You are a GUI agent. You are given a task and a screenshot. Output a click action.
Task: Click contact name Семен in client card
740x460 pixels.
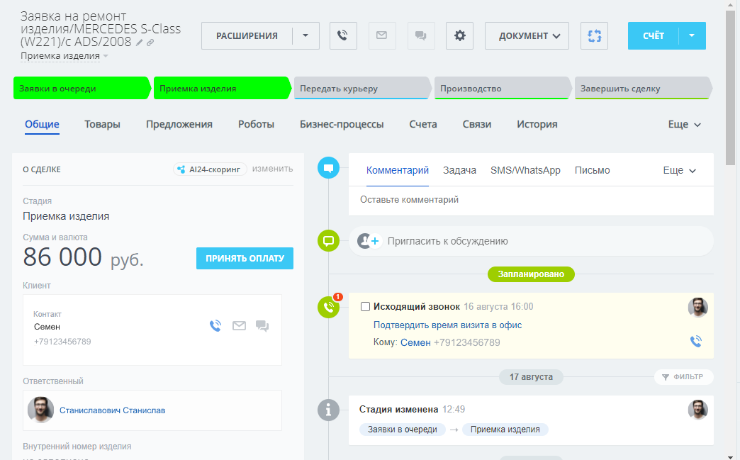point(47,327)
